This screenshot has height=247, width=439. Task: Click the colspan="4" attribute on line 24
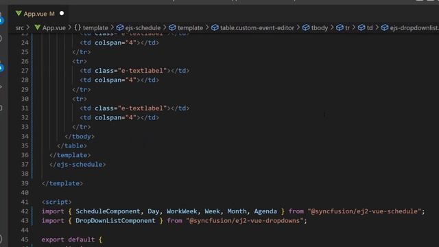click(115, 43)
